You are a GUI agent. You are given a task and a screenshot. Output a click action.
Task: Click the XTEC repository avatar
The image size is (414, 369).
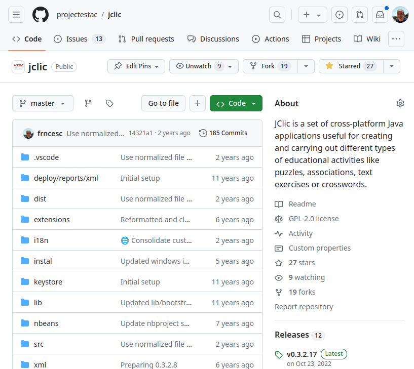(18, 67)
